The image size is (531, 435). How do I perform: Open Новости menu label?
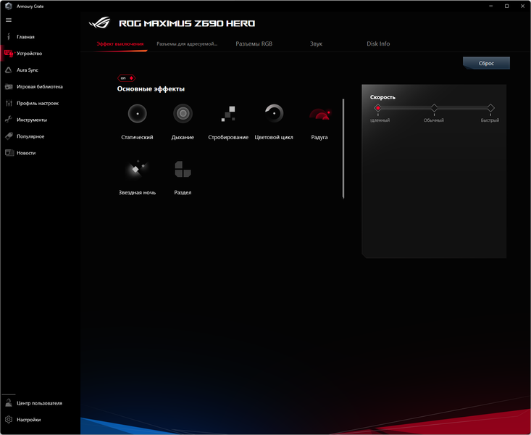point(26,153)
